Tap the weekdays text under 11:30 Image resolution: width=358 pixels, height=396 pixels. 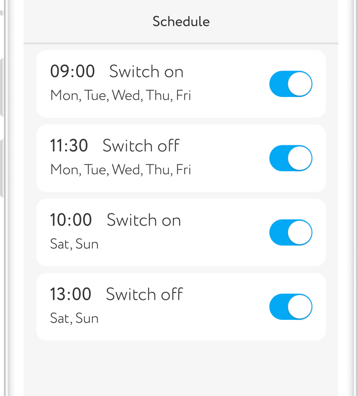tap(121, 170)
